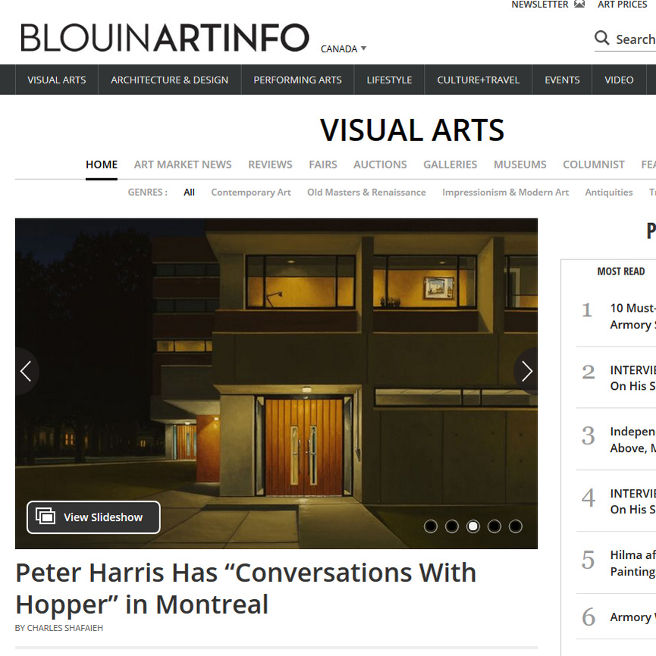Select the Columnist tab
656x656 pixels.
594,165
